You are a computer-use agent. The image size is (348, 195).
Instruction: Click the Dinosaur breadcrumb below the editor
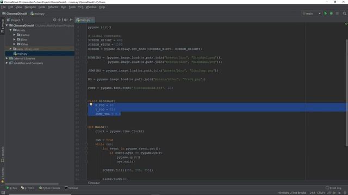[x=94, y=183]
